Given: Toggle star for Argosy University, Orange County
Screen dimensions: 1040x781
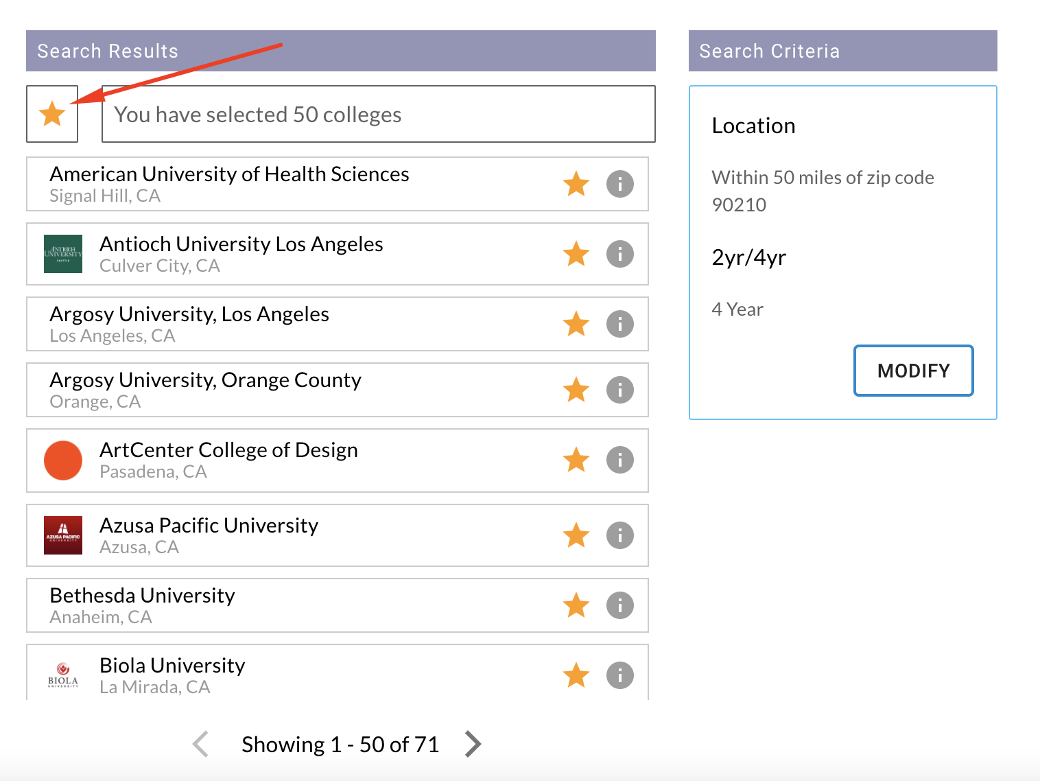Looking at the screenshot, I should (x=576, y=390).
